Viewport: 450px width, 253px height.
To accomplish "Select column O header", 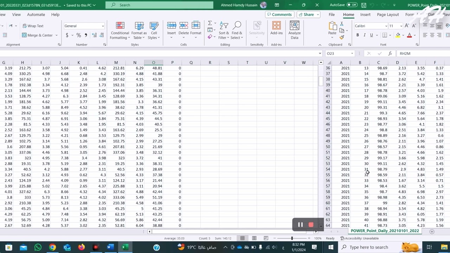I will (154, 63).
